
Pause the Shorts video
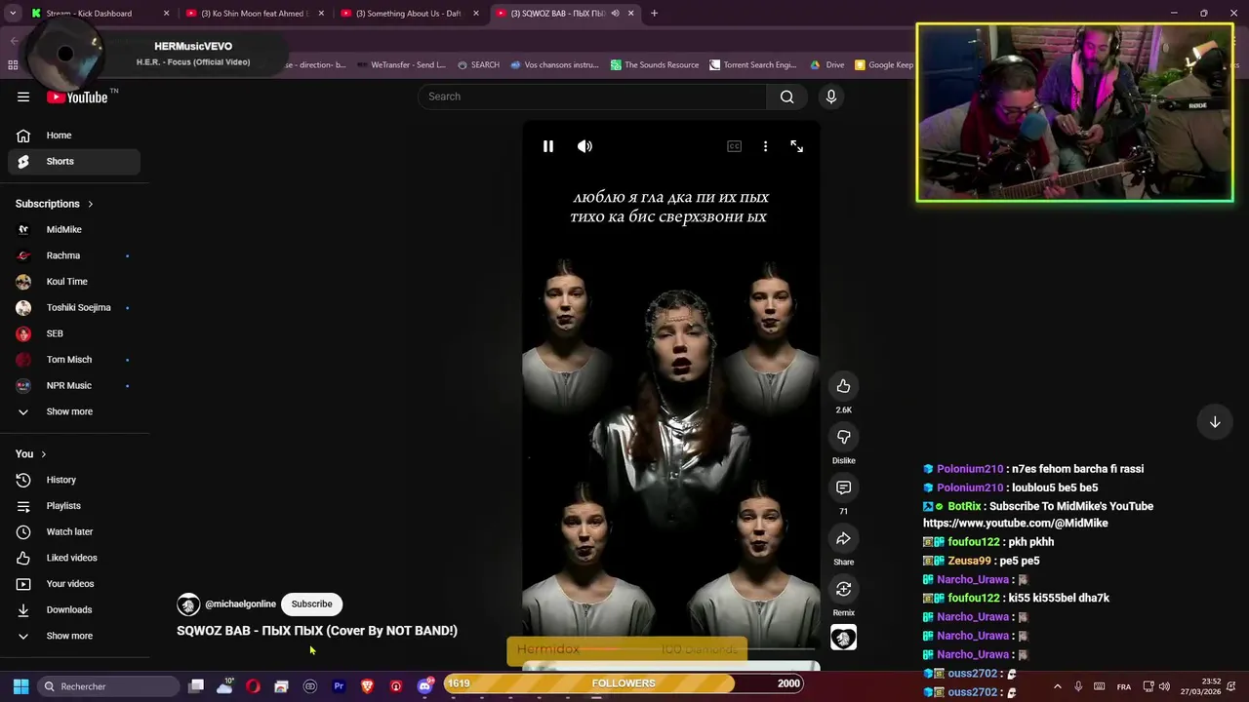pos(548,146)
